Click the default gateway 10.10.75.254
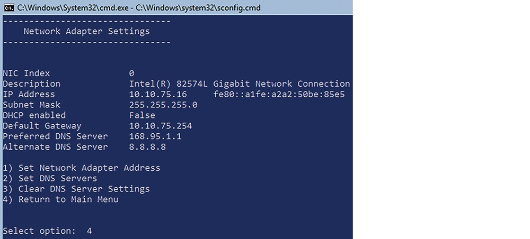This screenshot has width=530, height=239. (x=161, y=126)
